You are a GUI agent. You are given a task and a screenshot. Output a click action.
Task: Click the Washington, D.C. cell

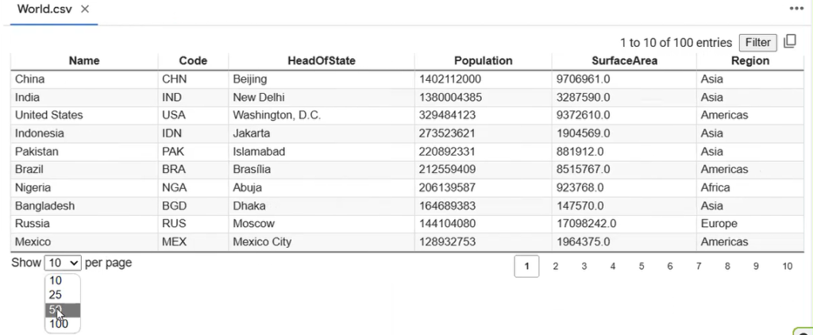[322, 115]
